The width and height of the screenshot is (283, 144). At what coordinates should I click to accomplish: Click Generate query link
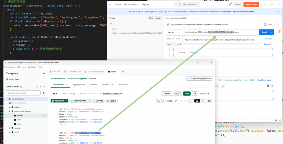pyautogui.click(x=112, y=94)
